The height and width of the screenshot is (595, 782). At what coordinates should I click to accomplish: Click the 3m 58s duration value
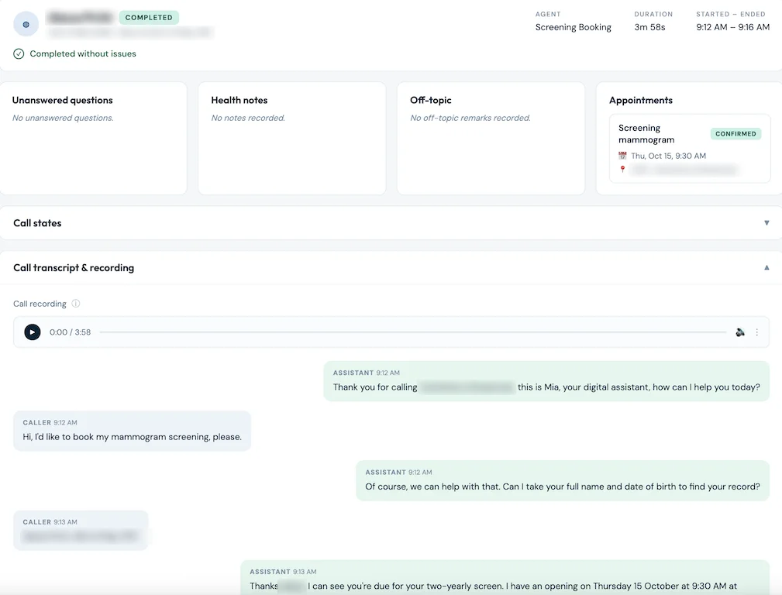[x=649, y=27]
